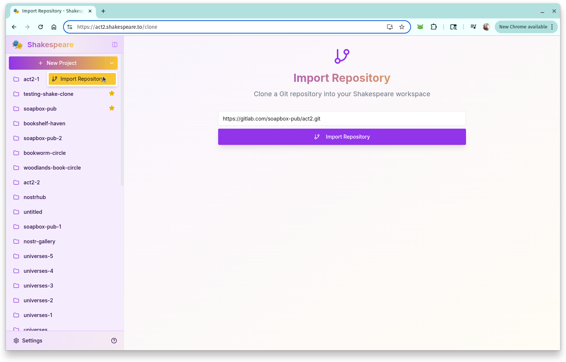
Task: Click the extensions puzzle icon in the toolbar
Action: pos(434,27)
